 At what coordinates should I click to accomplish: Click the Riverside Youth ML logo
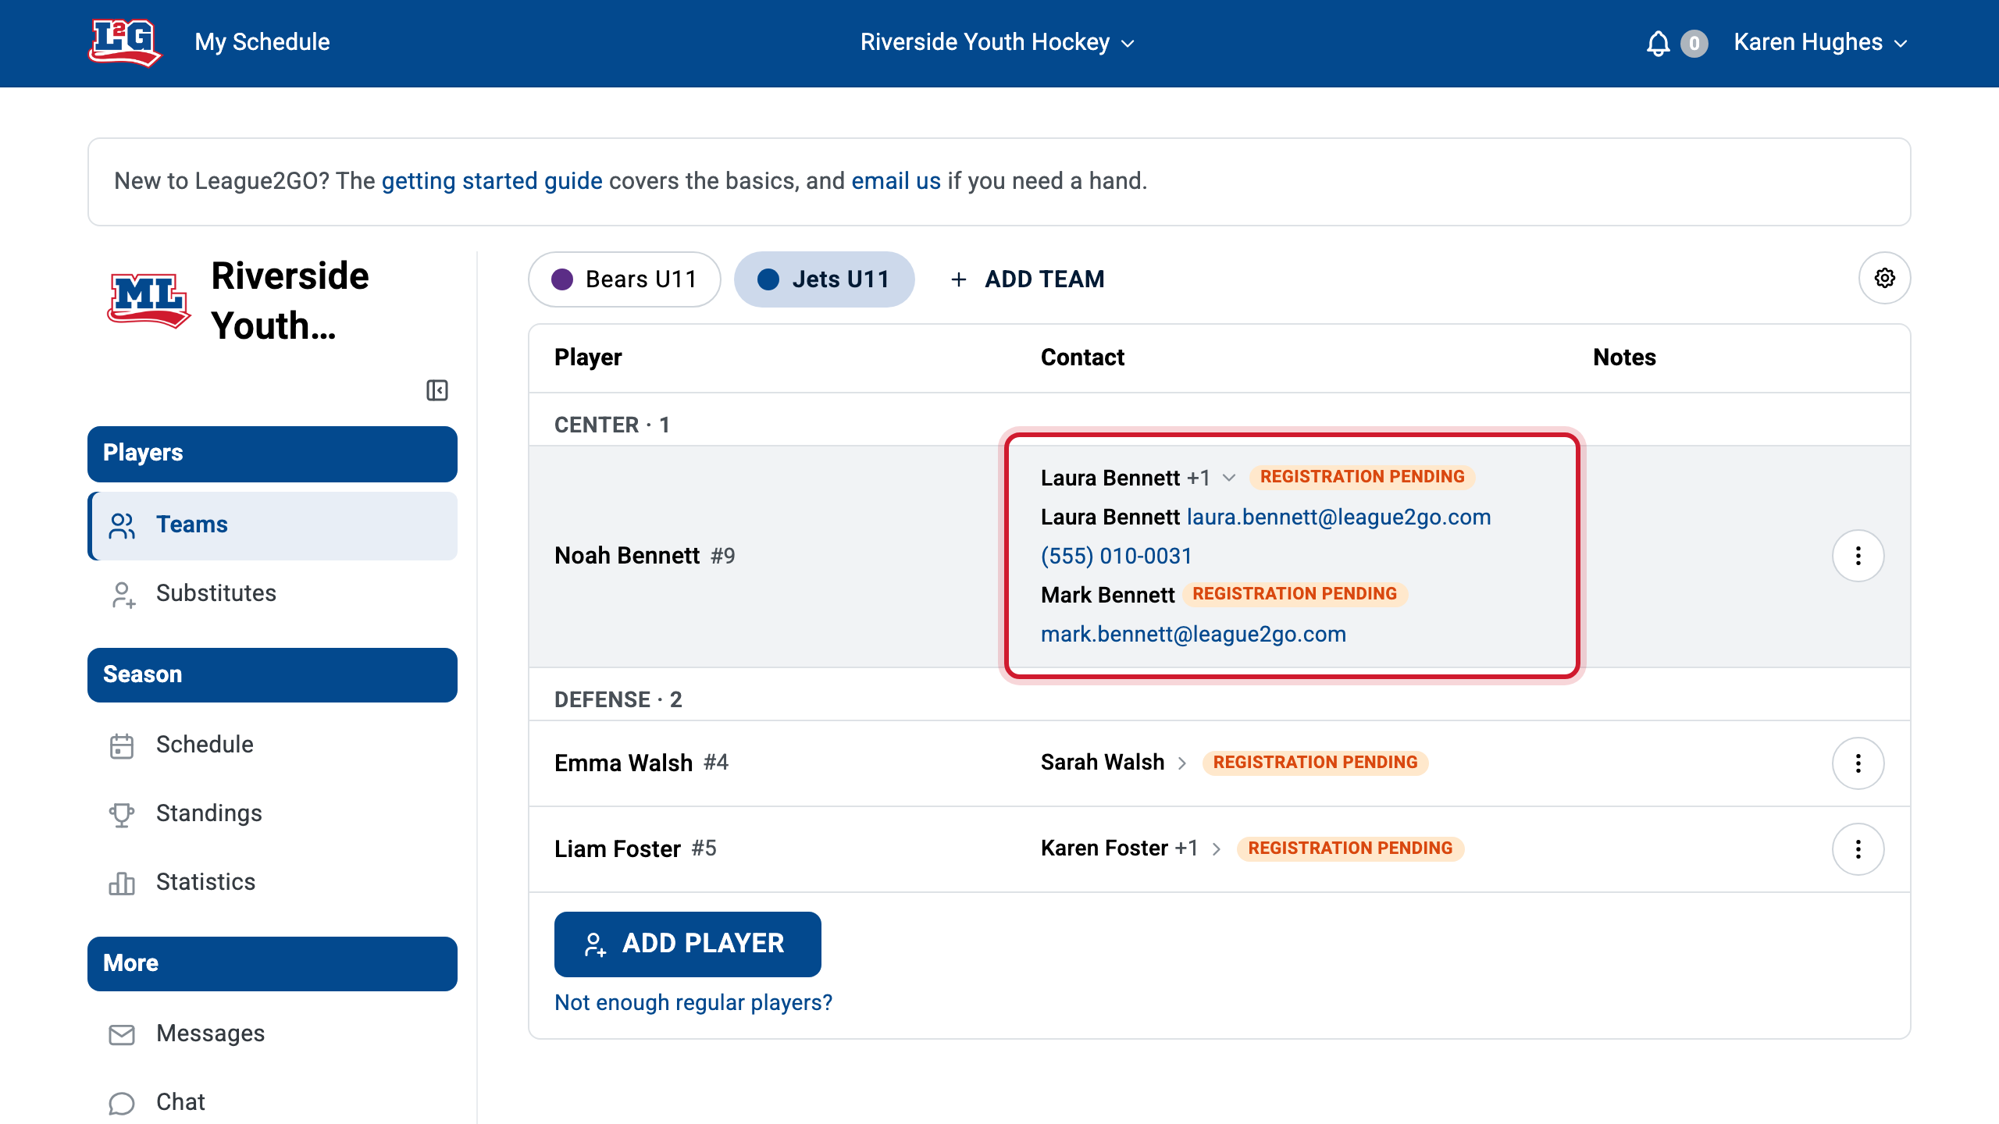pos(148,301)
